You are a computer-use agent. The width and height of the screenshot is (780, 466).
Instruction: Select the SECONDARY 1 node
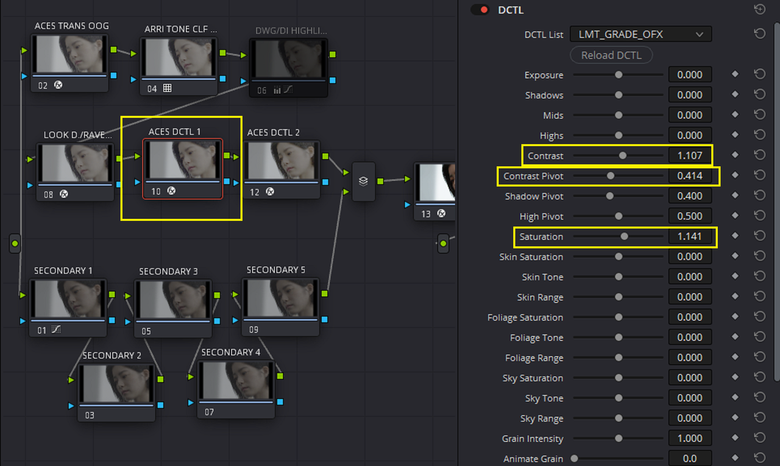point(68,308)
